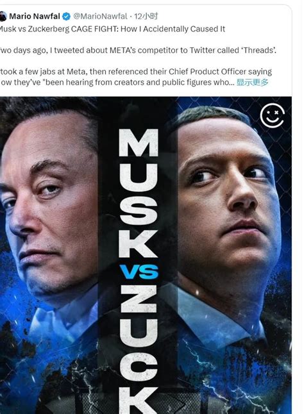Click the CAGE FIGHT headline text line
Image resolution: width=304 pixels, height=414 pixels.
tap(112, 29)
